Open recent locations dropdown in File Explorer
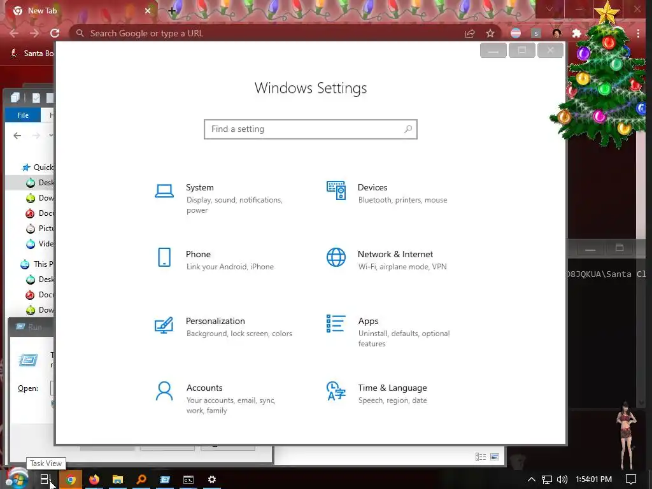 pos(51,136)
